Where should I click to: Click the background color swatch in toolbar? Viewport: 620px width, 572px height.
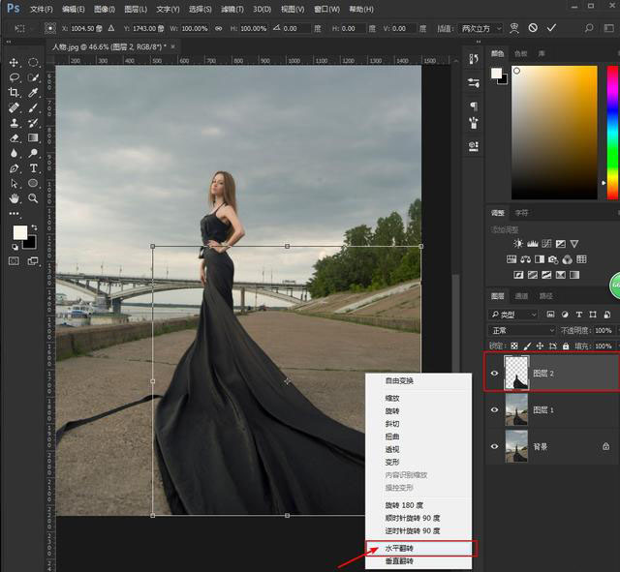pyautogui.click(x=31, y=243)
